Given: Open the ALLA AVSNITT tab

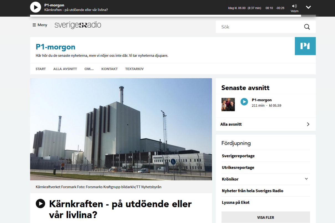Looking at the screenshot, I should click(x=65, y=69).
